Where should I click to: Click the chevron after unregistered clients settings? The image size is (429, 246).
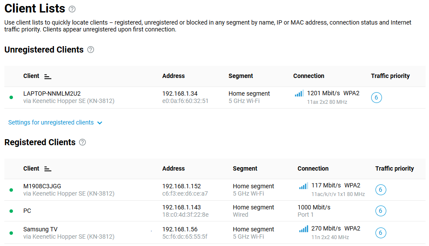(100, 123)
